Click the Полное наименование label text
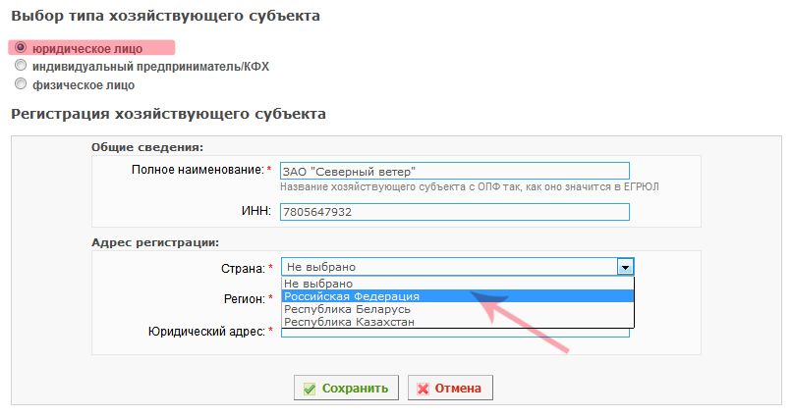This screenshot has height=417, width=792. 198,170
